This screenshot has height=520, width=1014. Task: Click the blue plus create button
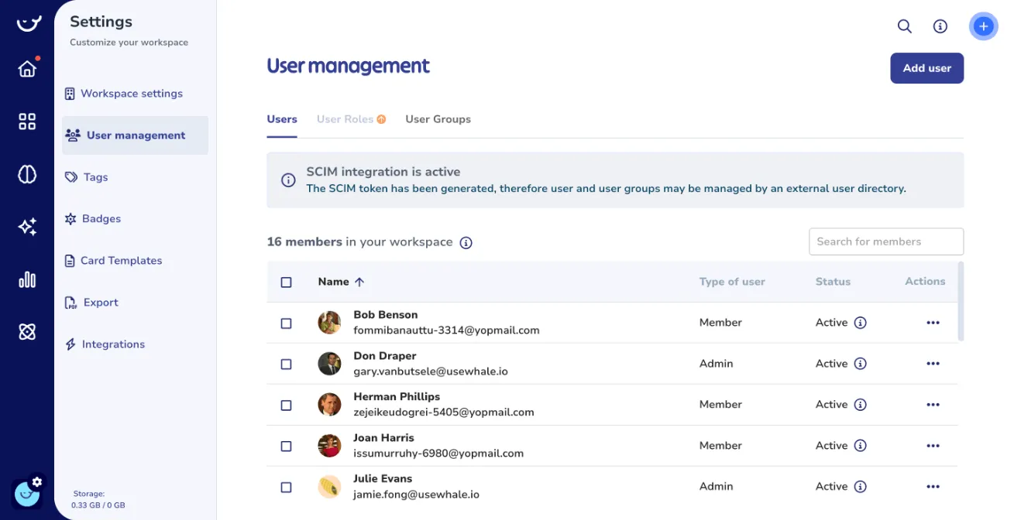pos(983,26)
